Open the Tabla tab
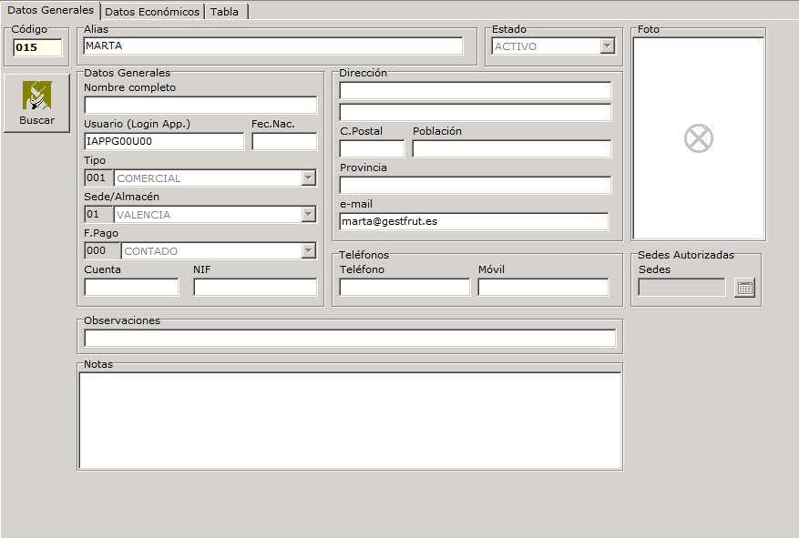 (225, 12)
